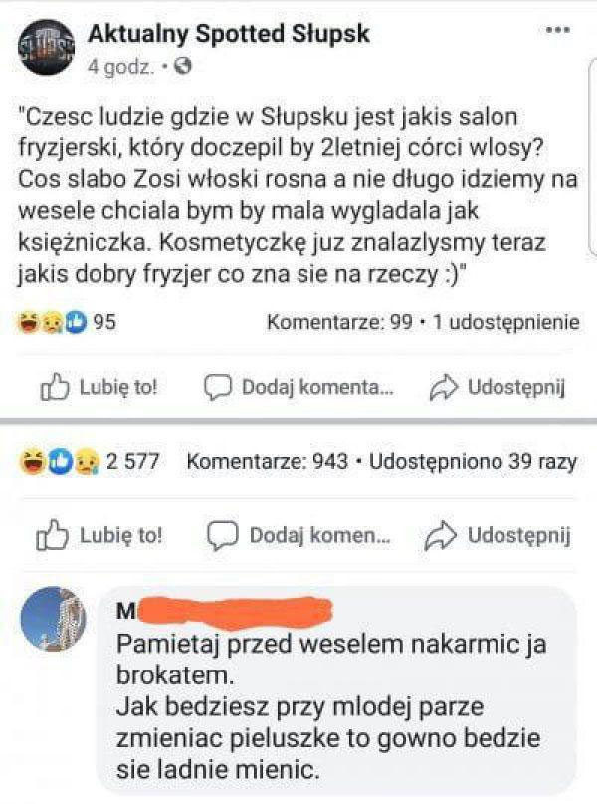The height and width of the screenshot is (804, 597).
Task: Click the blue like reaction icon beside 95
Action: 78,323
